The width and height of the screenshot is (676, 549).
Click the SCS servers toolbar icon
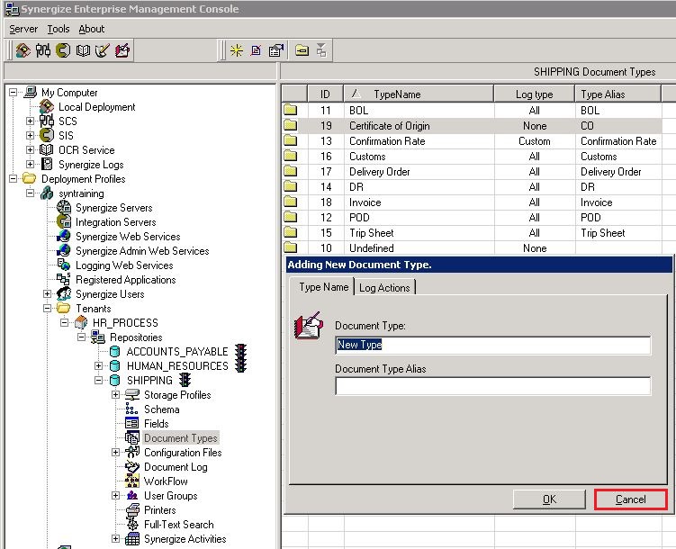pos(43,50)
